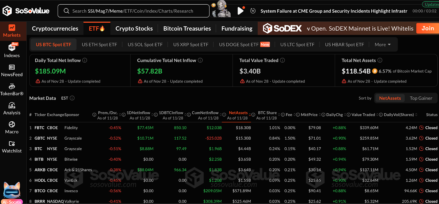Screen dimensions: 439x204
Task: Click the SoSoValue logo
Action: (x=26, y=11)
